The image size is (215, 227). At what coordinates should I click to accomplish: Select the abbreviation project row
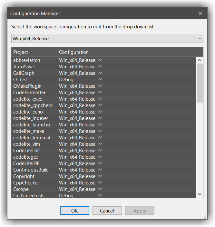(x=104, y=60)
